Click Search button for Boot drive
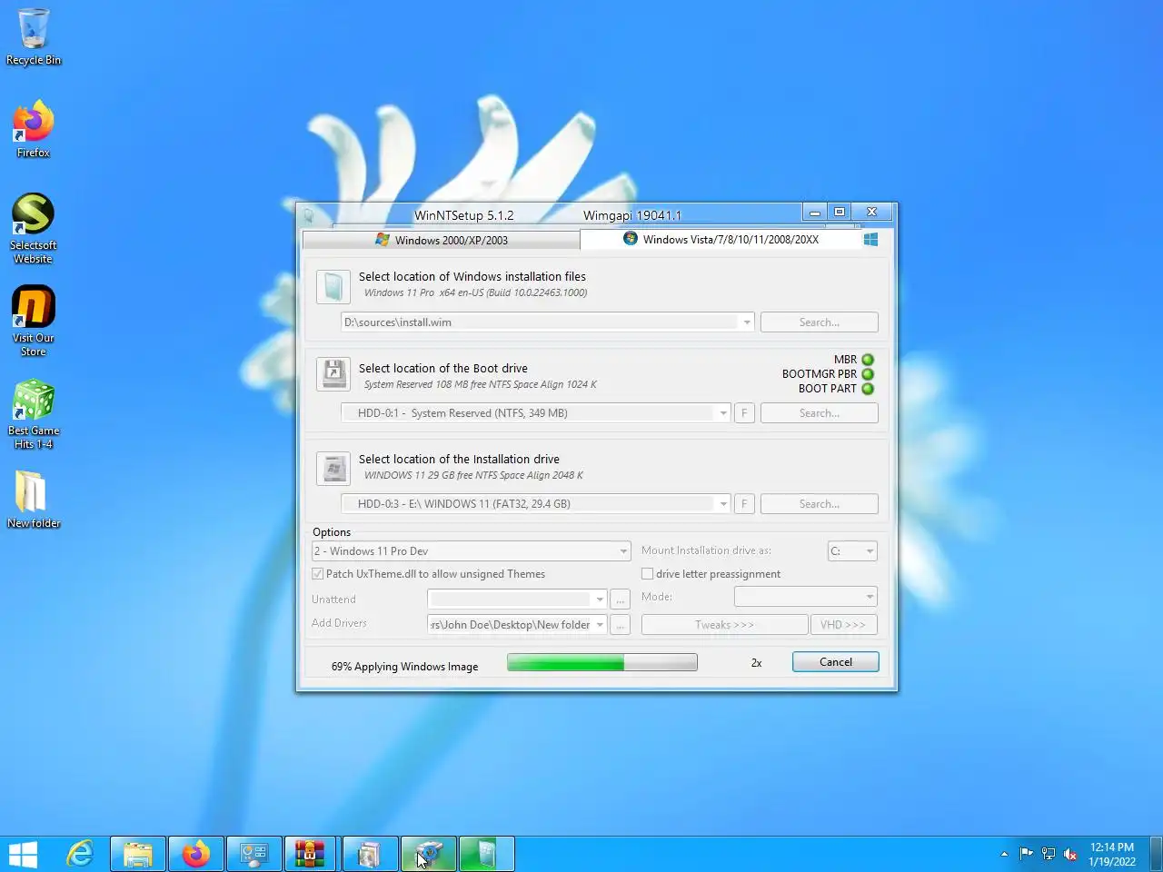1163x872 pixels. pos(819,413)
